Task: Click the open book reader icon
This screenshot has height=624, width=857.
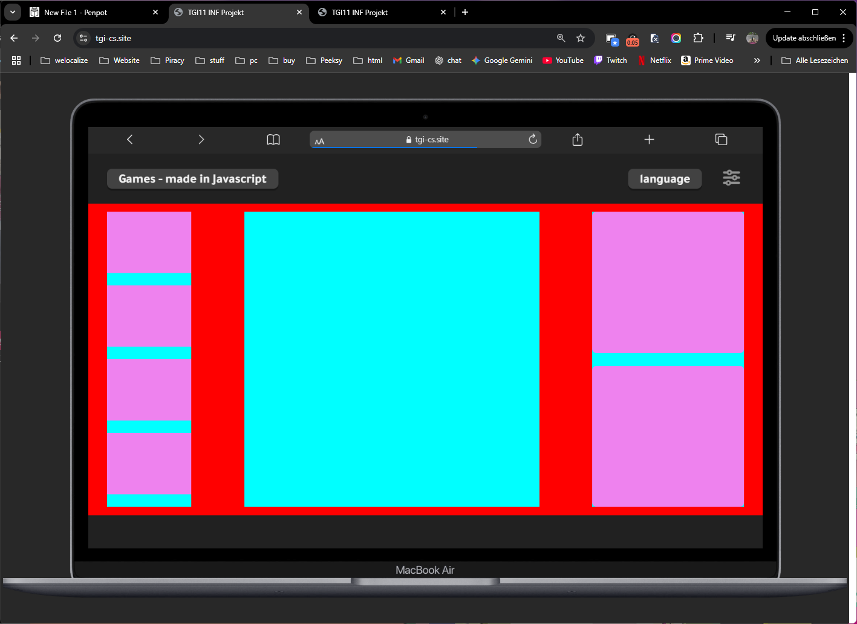Action: pyautogui.click(x=273, y=140)
